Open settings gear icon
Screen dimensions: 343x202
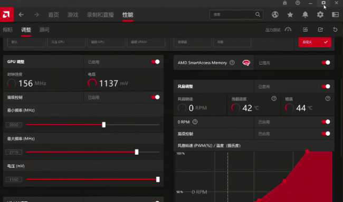point(320,15)
